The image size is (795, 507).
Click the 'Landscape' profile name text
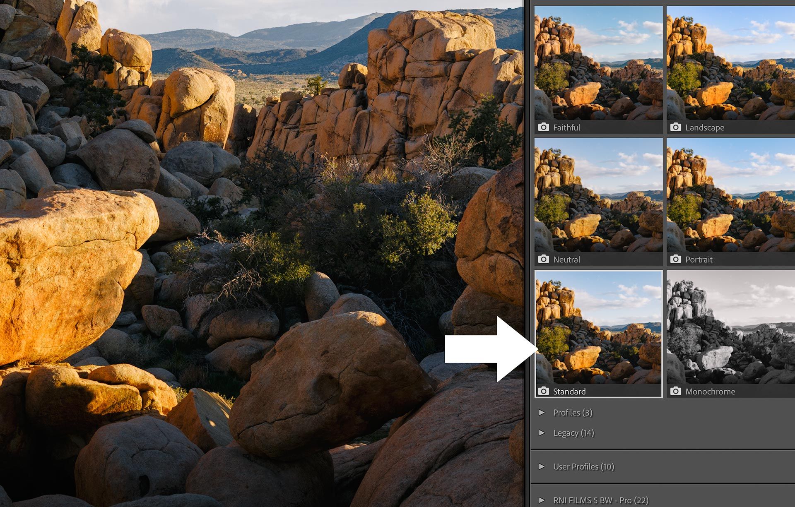pos(705,127)
